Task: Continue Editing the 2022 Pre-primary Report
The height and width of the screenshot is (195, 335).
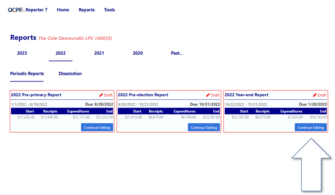Action: tap(97, 128)
